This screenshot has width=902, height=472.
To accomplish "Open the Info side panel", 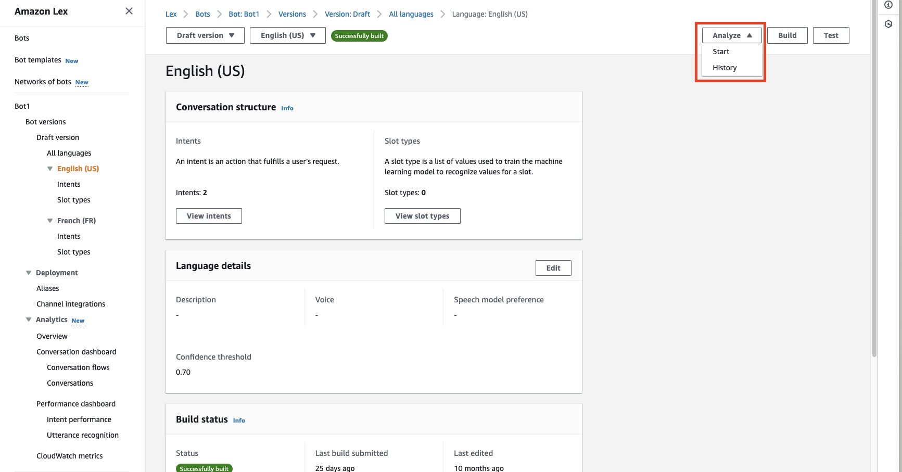I will (888, 4).
